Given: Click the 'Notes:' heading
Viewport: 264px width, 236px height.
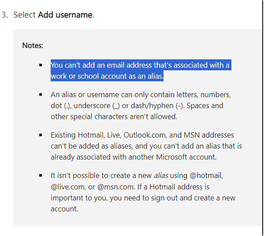Looking at the screenshot, I should (x=33, y=45).
